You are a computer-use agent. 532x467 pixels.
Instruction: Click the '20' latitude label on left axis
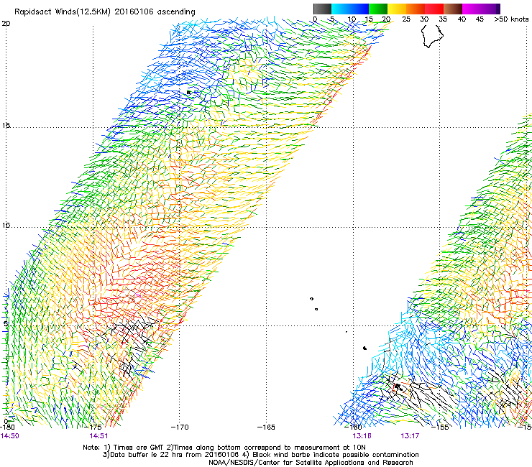click(x=6, y=24)
